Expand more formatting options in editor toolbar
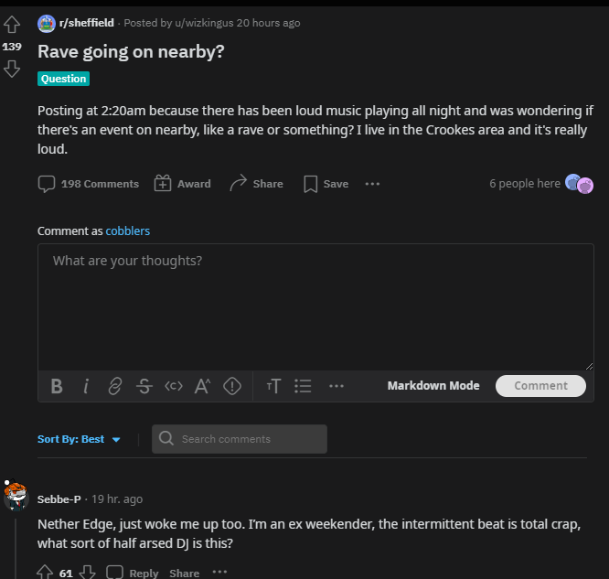The image size is (609, 579). [337, 386]
